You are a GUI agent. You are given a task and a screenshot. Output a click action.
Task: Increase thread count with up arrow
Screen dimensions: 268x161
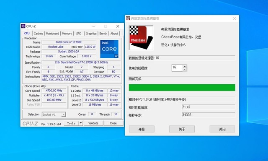pos(185,66)
